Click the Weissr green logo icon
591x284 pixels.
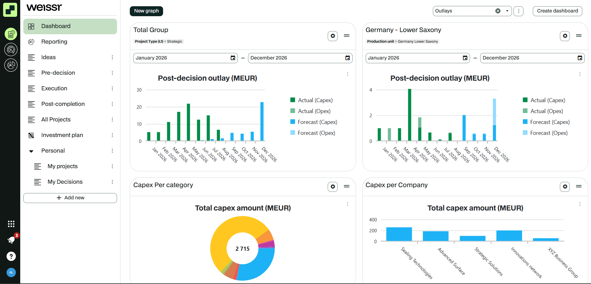point(10,10)
